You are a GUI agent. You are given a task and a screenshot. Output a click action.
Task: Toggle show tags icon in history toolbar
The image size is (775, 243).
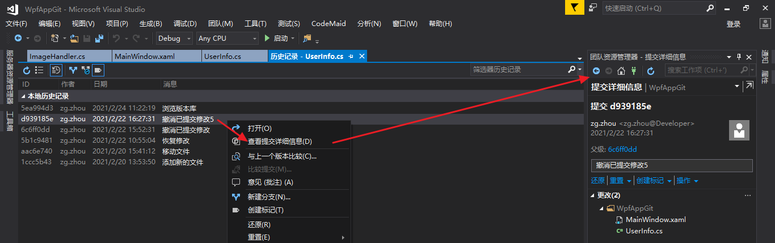pos(98,70)
